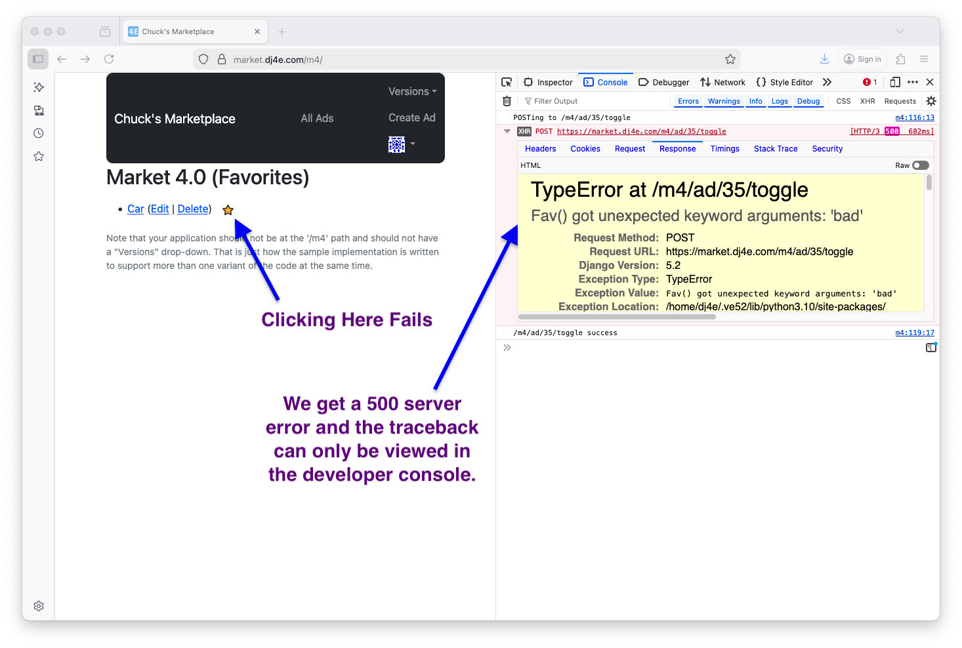This screenshot has width=962, height=648.
Task: Reload the page
Action: tap(109, 59)
